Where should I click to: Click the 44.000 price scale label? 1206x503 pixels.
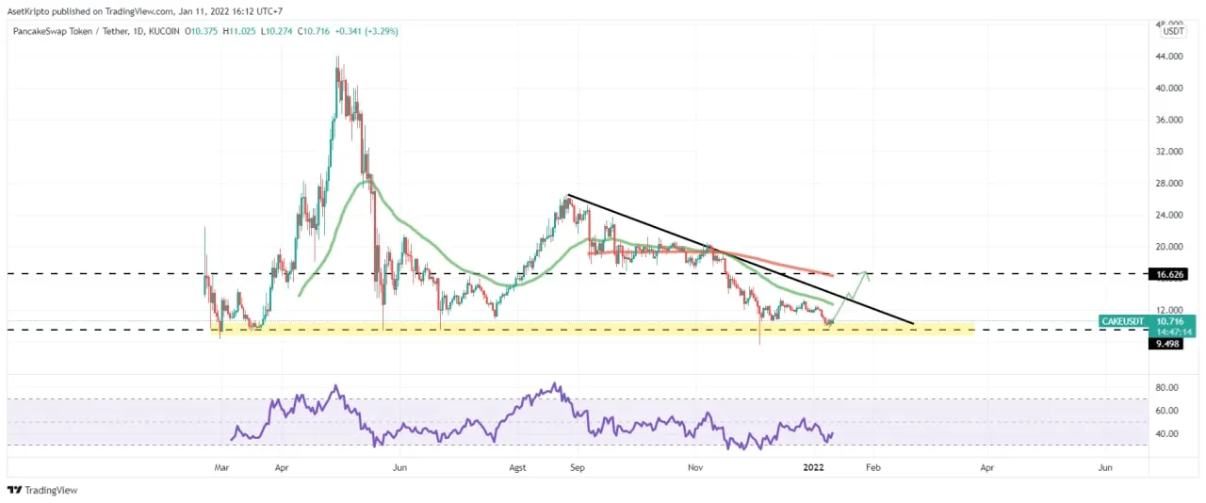1171,57
